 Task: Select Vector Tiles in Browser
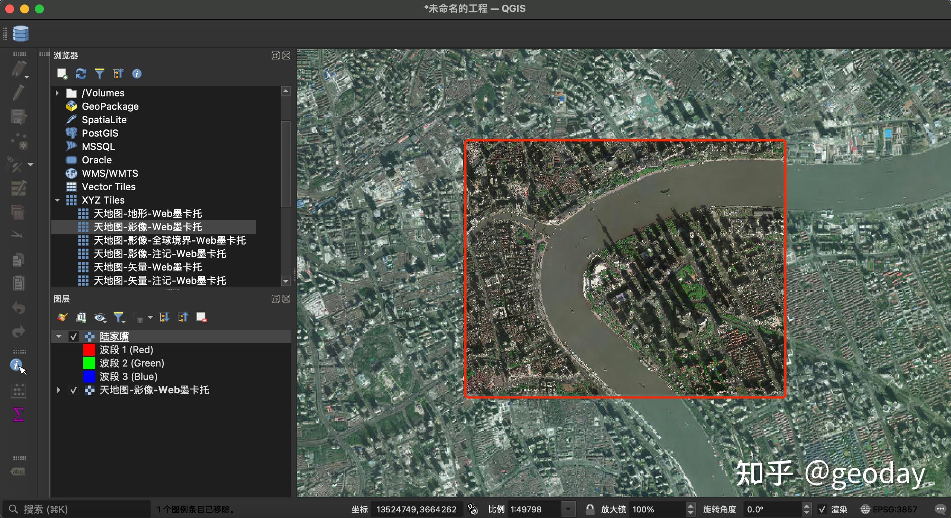pos(109,187)
